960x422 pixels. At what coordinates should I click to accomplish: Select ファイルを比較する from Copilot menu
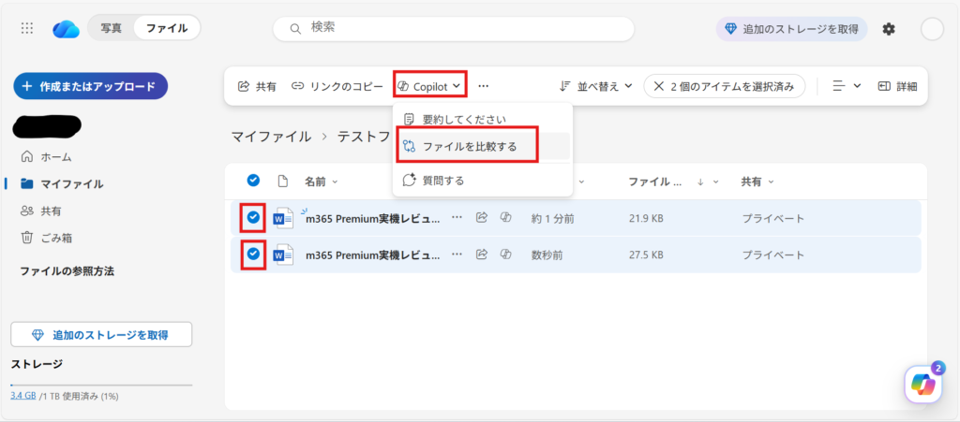point(469,147)
